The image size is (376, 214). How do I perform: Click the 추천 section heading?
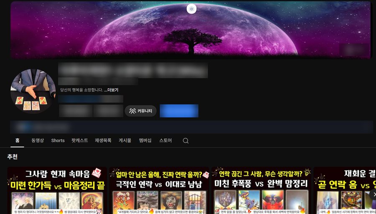(x=12, y=157)
